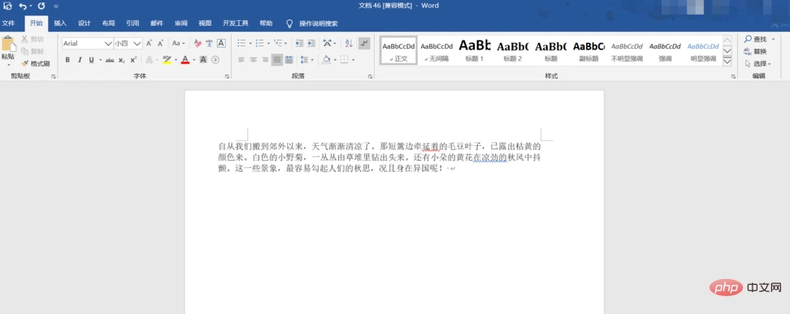Viewport: 790px width, 314px height.
Task: Clear all formatting with the eraser icon
Action: pos(197,44)
